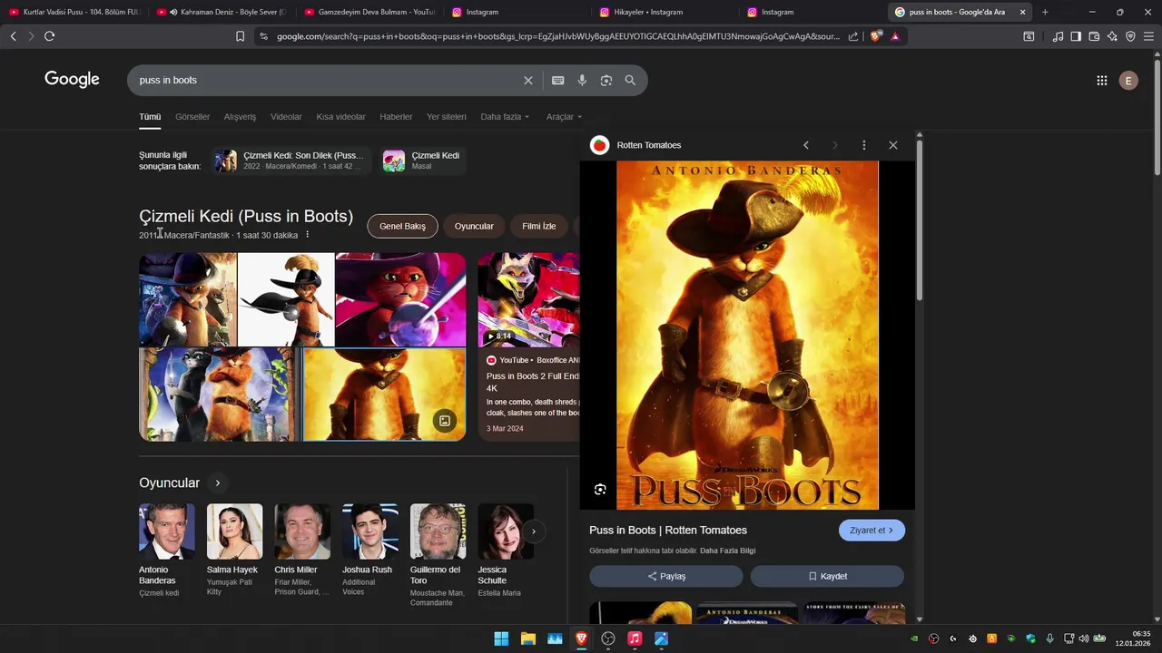Go to previous image in preview panel
Screen dimensions: 1162x653
tap(805, 145)
